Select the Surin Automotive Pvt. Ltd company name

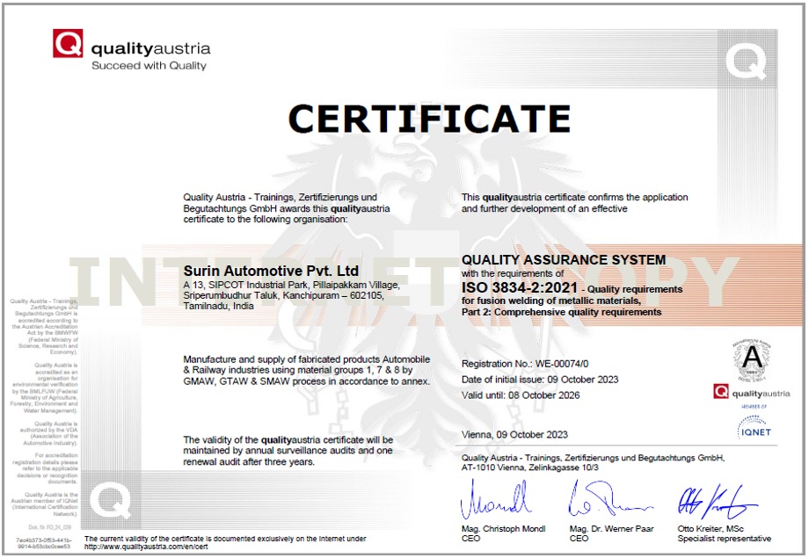[272, 270]
